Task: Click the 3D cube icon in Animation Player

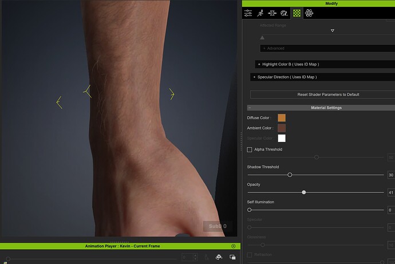Action: [x=219, y=257]
